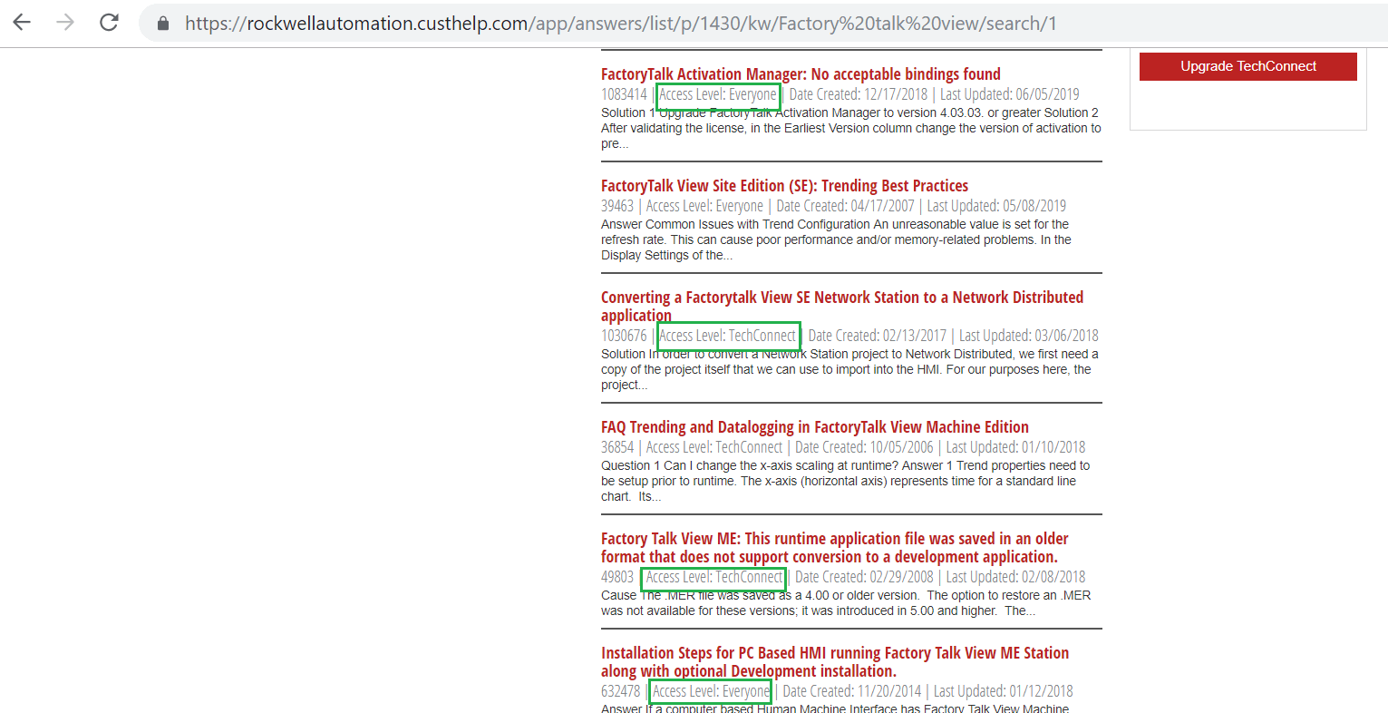The image size is (1388, 713).
Task: Click 'Date Created: 10/05/2006' text
Action: click(864, 447)
